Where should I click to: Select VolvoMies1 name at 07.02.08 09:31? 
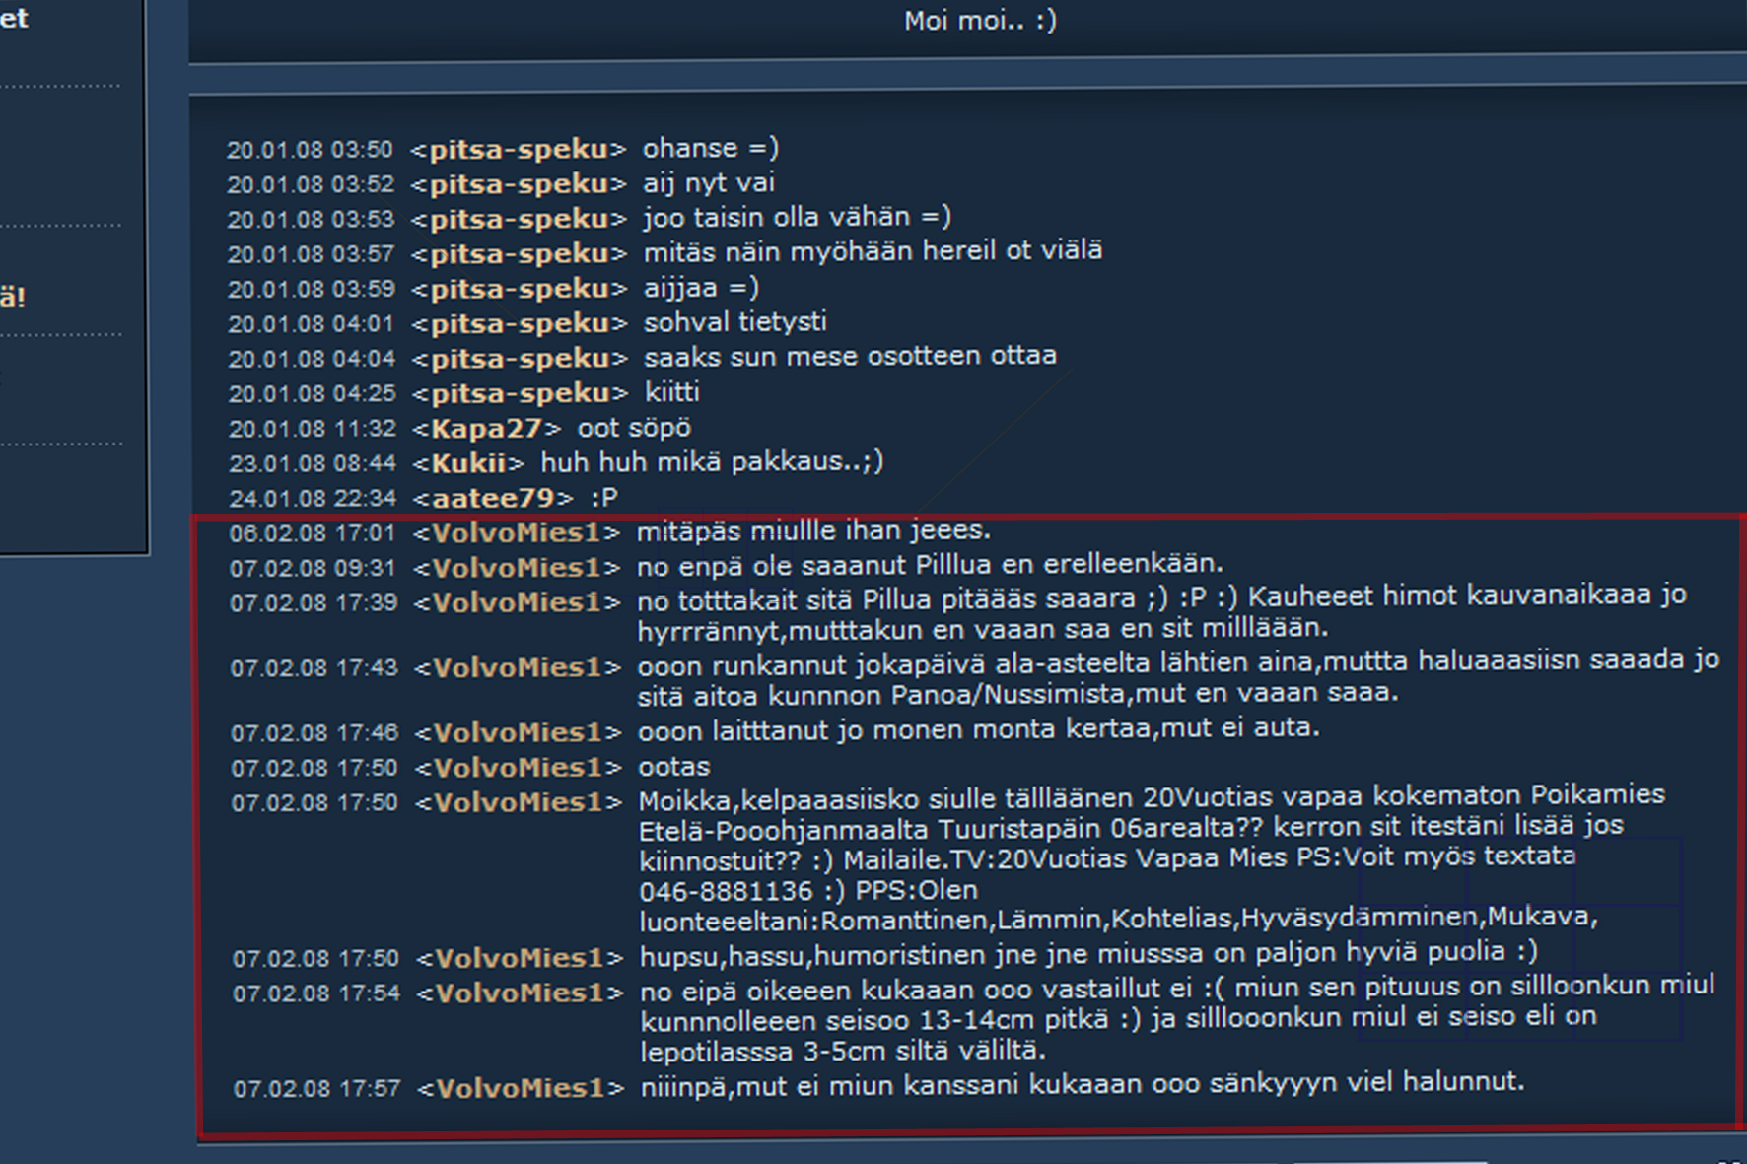[517, 569]
